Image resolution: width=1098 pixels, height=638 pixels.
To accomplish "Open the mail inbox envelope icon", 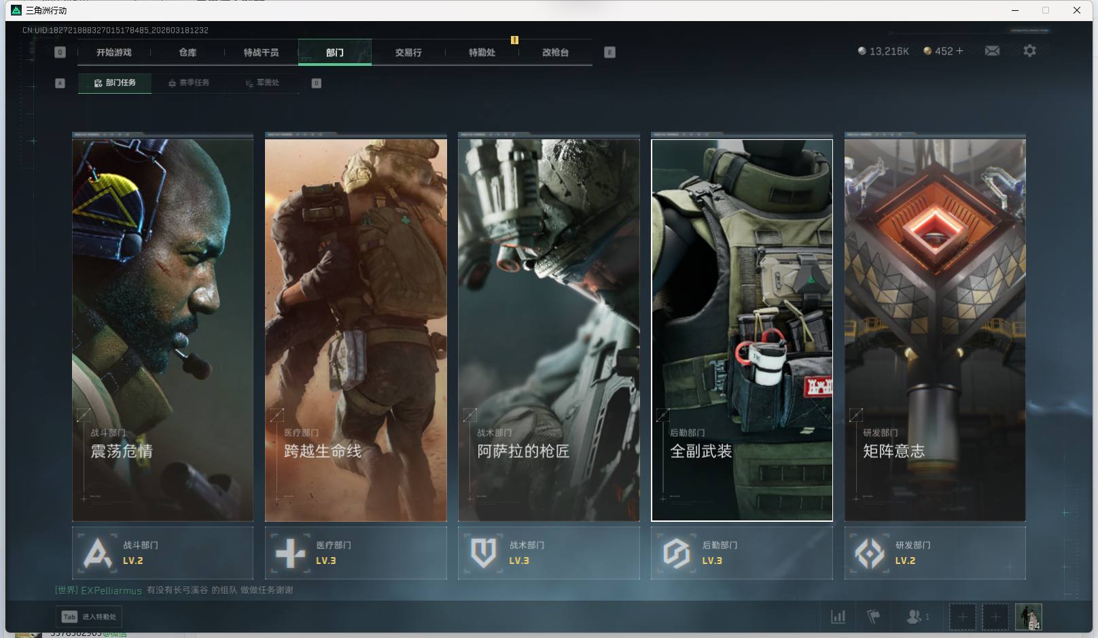I will tap(992, 51).
